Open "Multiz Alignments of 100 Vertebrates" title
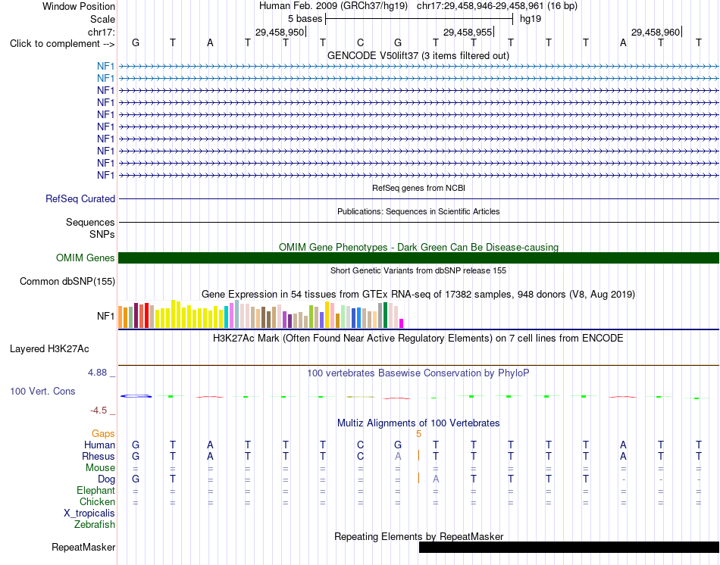720x565 pixels. [418, 423]
